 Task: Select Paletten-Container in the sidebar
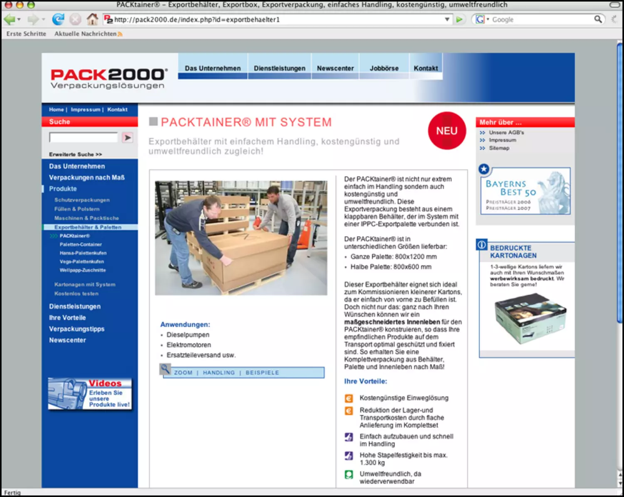click(x=81, y=245)
